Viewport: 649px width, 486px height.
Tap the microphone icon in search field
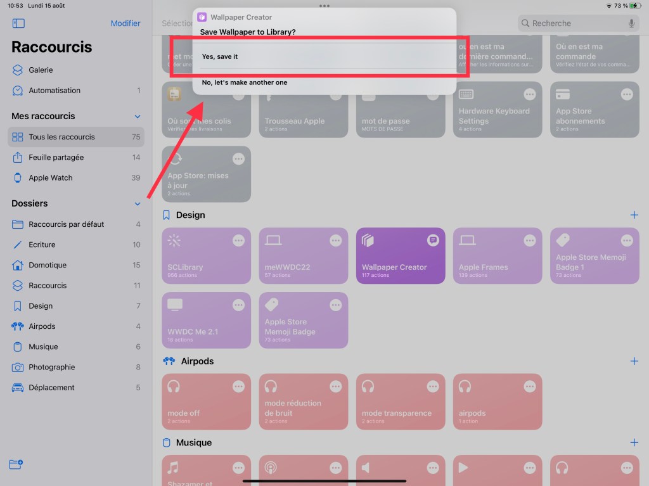tap(631, 23)
